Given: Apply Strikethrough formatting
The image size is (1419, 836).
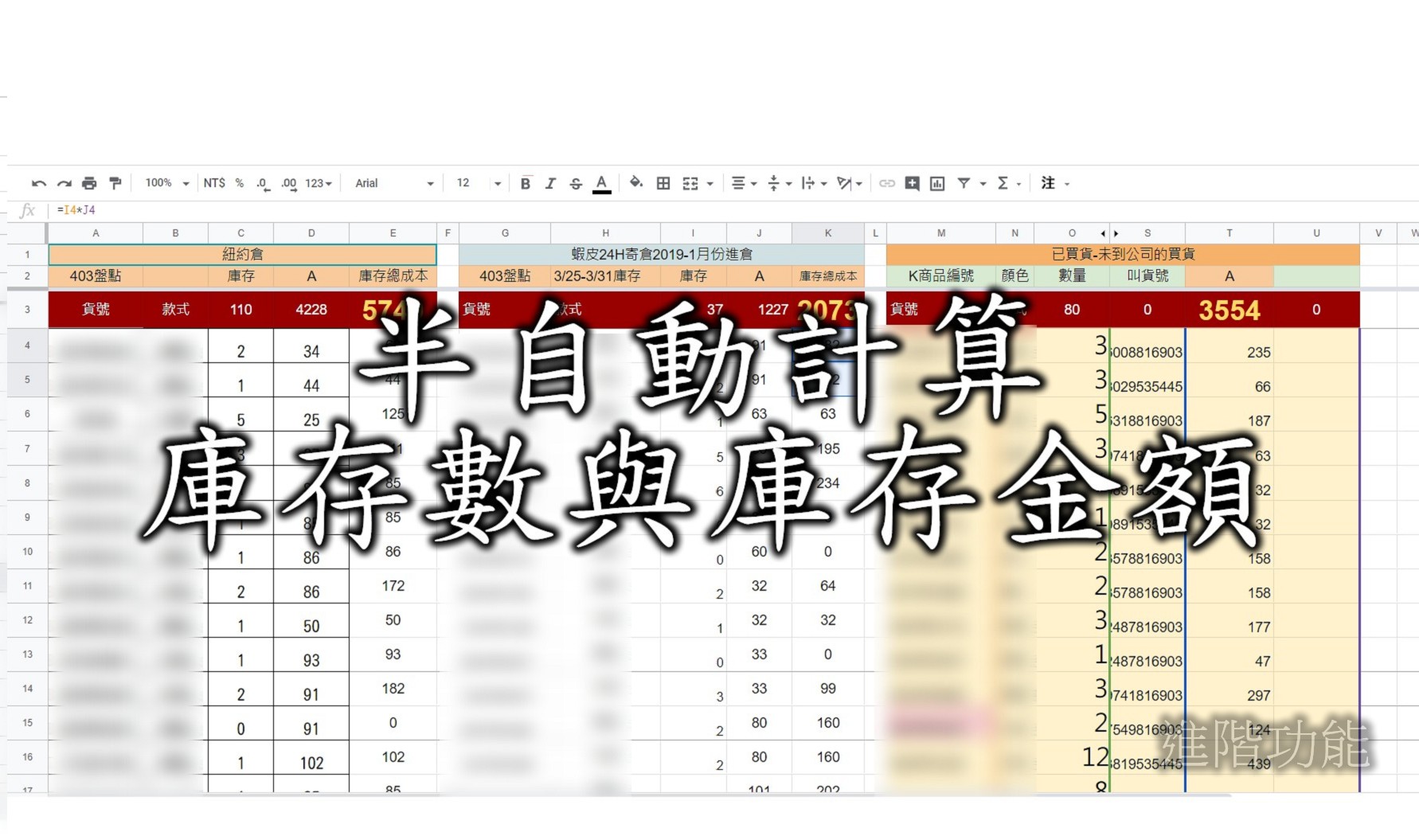Looking at the screenshot, I should 574,183.
